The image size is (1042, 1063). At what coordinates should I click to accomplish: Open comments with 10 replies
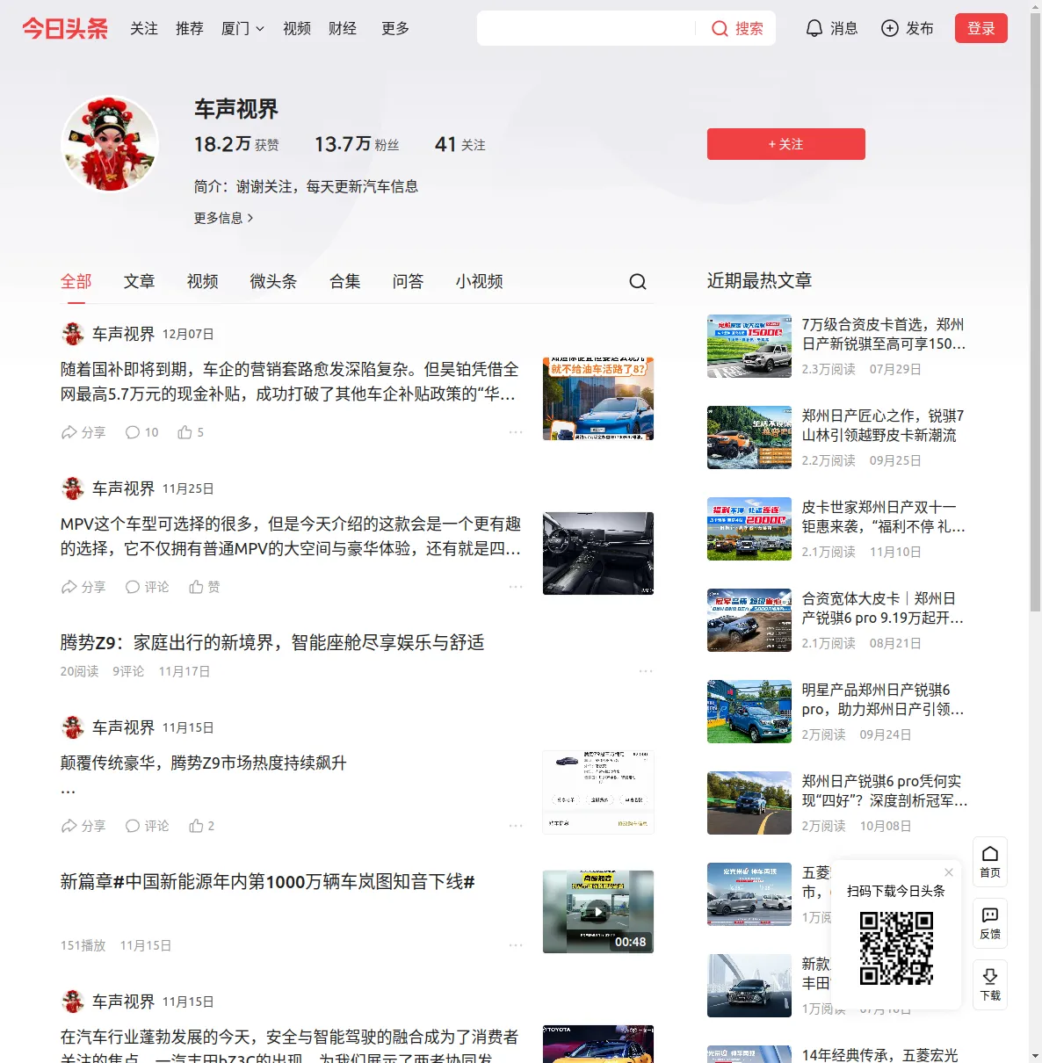tap(142, 432)
